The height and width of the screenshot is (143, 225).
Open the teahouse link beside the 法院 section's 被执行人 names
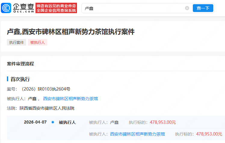(70, 99)
